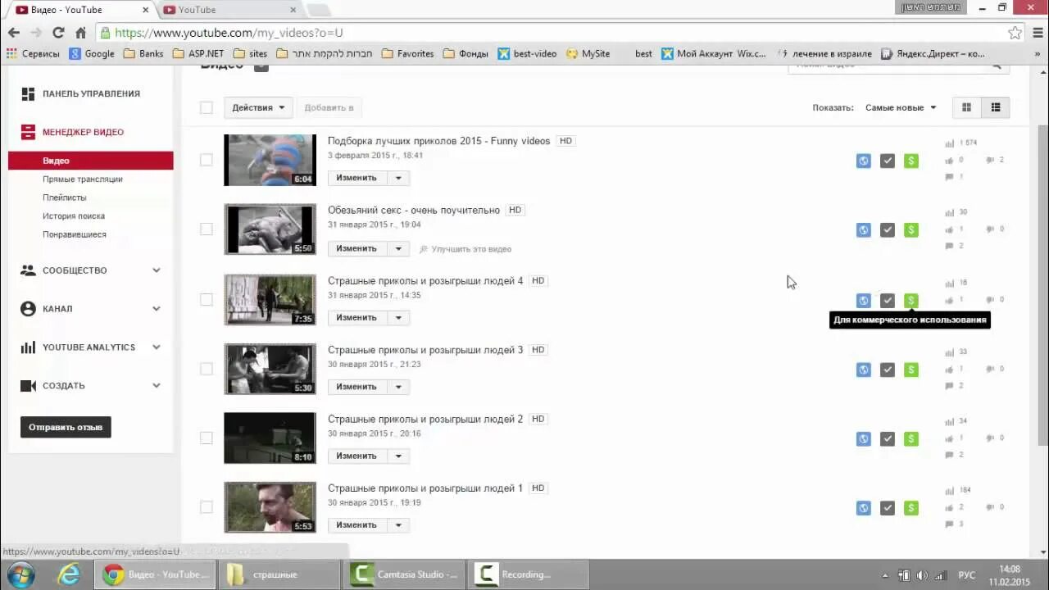Click the dollar icon for Страшные приколы 2
This screenshot has height=590, width=1049.
(910, 438)
